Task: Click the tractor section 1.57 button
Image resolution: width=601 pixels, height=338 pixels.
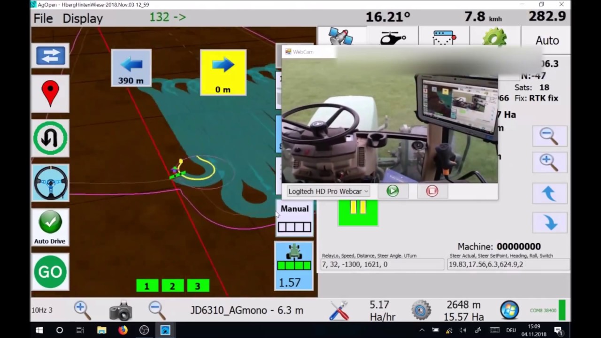Action: [x=294, y=266]
